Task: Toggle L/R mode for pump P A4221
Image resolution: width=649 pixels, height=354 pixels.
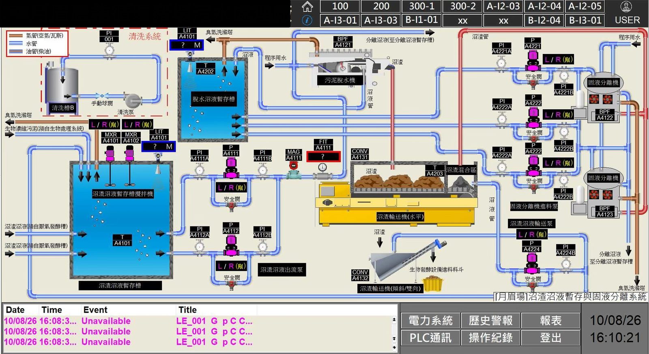Action: [559, 60]
